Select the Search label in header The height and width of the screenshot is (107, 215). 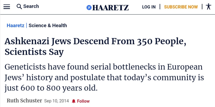(x=31, y=6)
